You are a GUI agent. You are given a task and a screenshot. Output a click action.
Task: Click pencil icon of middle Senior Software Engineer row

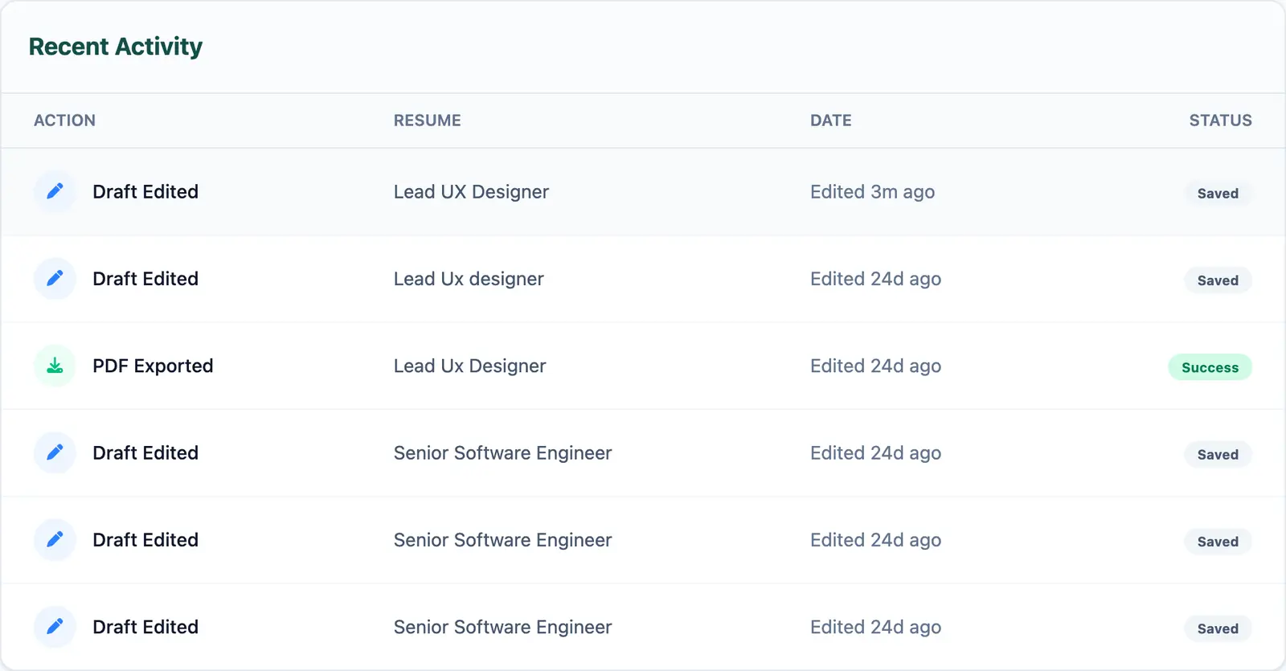[x=55, y=540]
